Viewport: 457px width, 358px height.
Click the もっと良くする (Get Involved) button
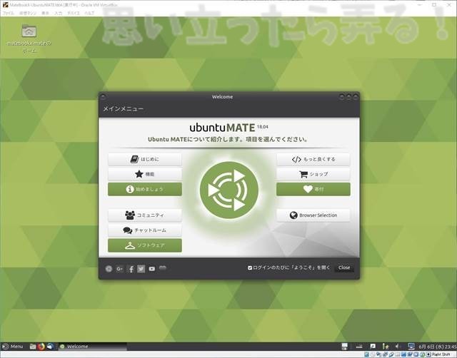(313, 160)
